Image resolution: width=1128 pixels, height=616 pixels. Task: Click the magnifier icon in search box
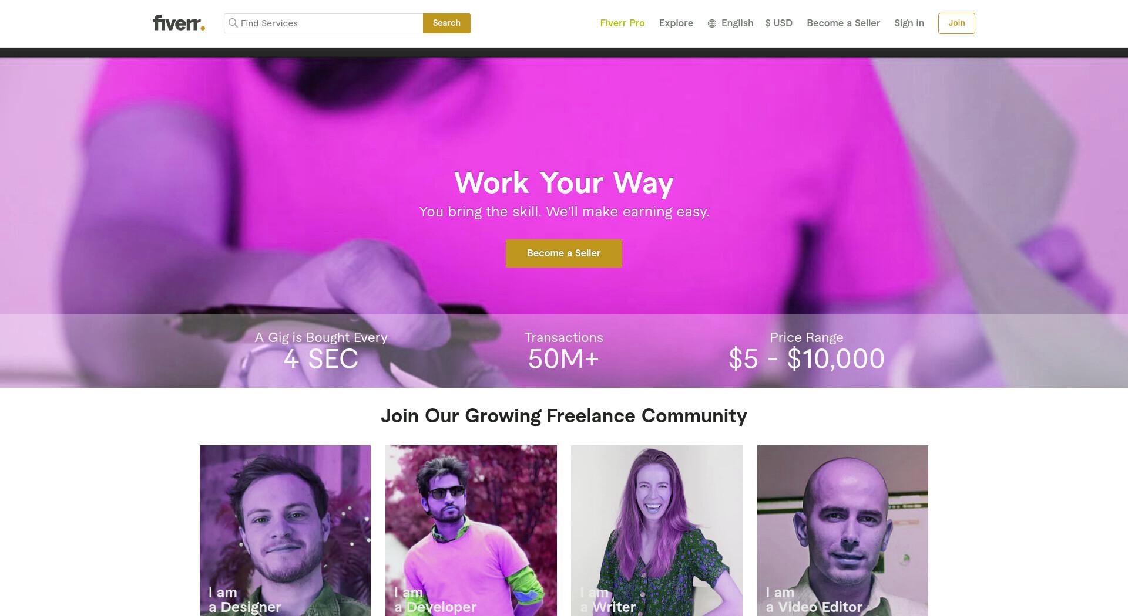coord(233,23)
